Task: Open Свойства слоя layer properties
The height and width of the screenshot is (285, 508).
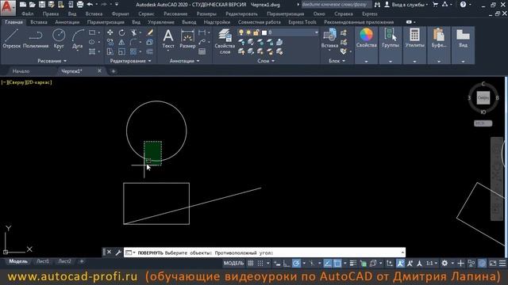Action: point(225,41)
